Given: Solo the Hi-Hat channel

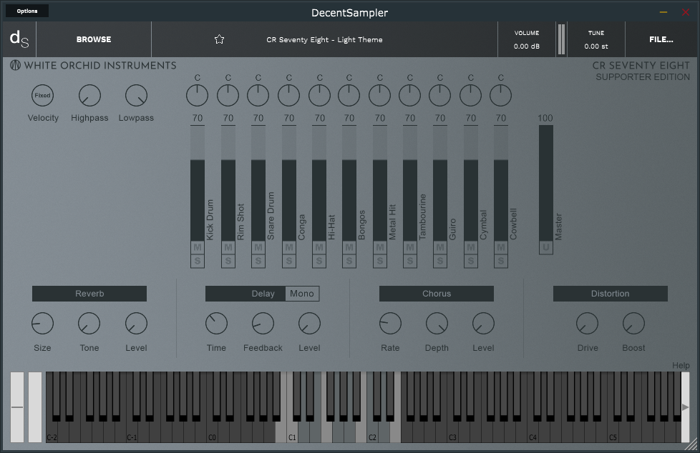Looking at the screenshot, I should [319, 262].
